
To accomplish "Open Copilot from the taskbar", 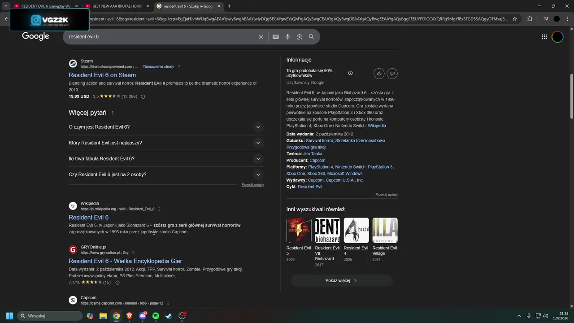I will click(x=90, y=316).
